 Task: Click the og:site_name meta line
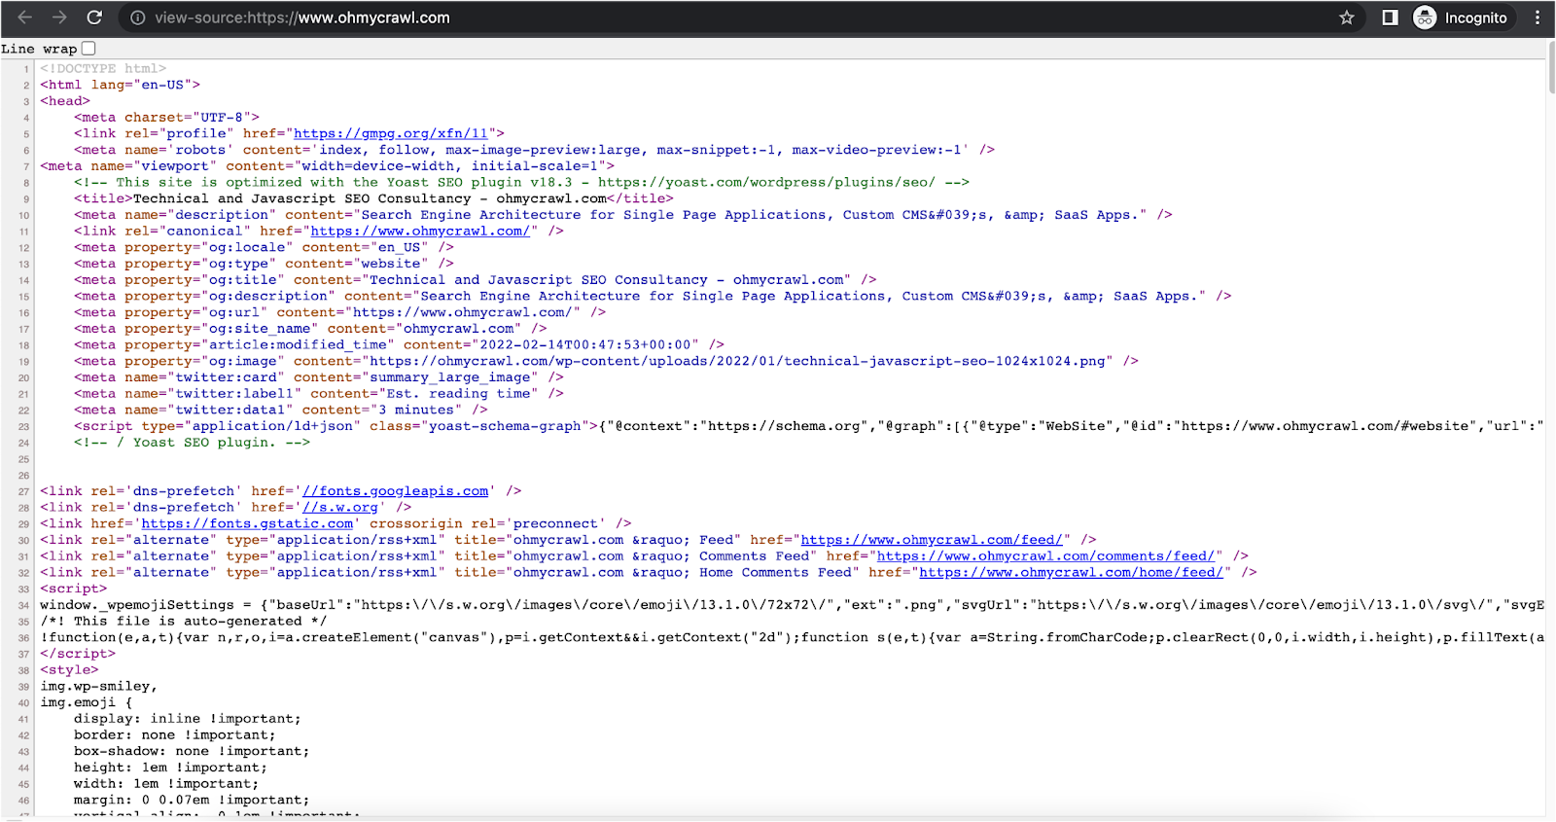click(310, 329)
